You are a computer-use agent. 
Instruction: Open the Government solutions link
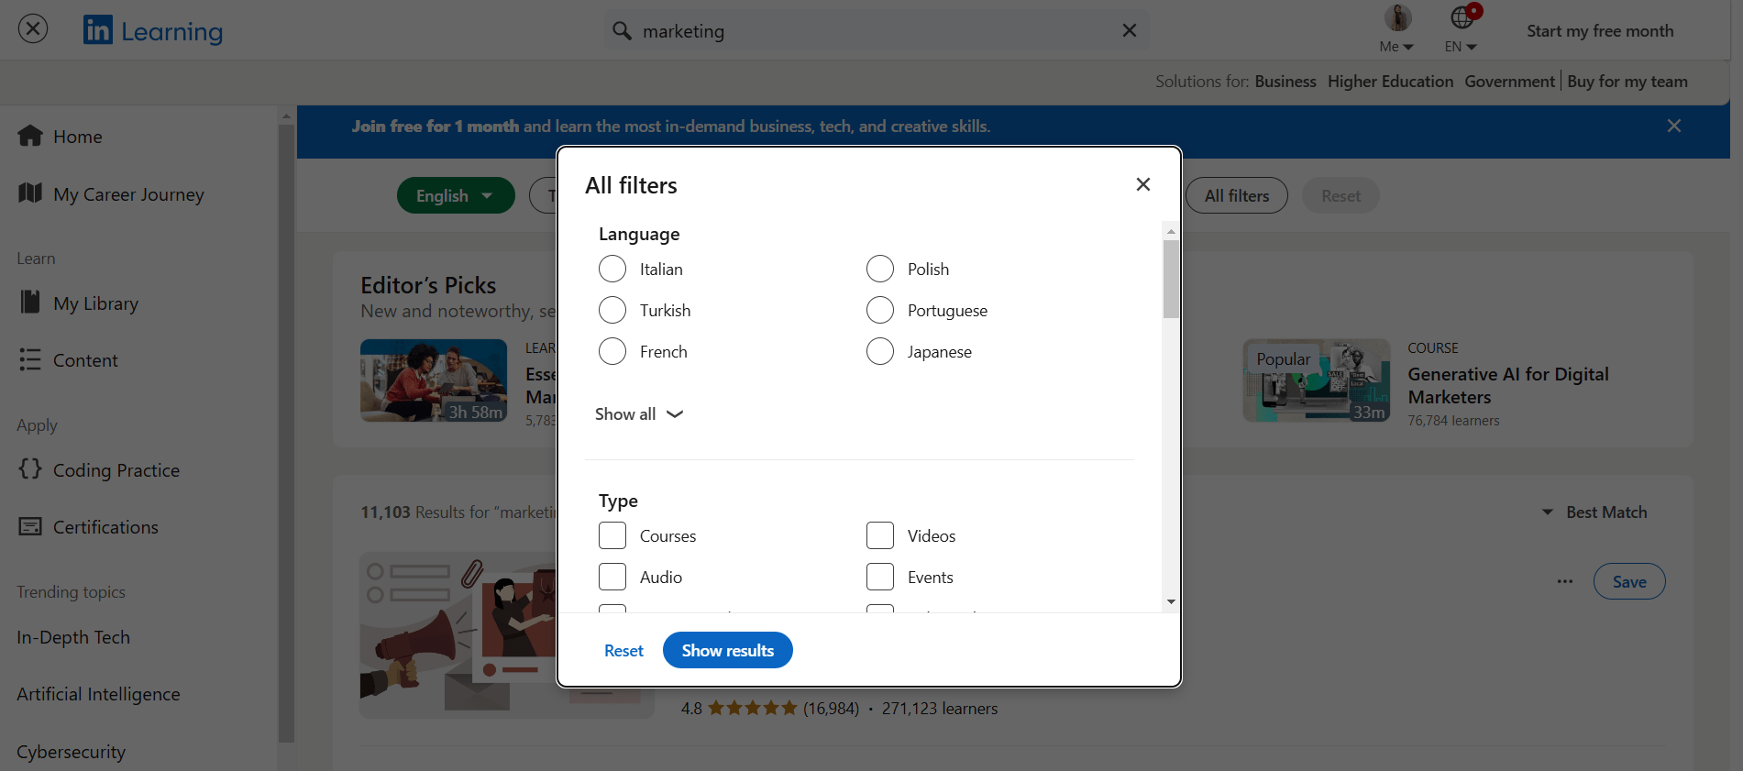coord(1509,81)
